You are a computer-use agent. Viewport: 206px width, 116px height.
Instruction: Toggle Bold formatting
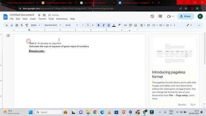click(x=98, y=25)
